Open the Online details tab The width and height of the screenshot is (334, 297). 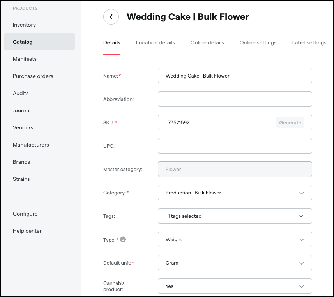point(207,42)
